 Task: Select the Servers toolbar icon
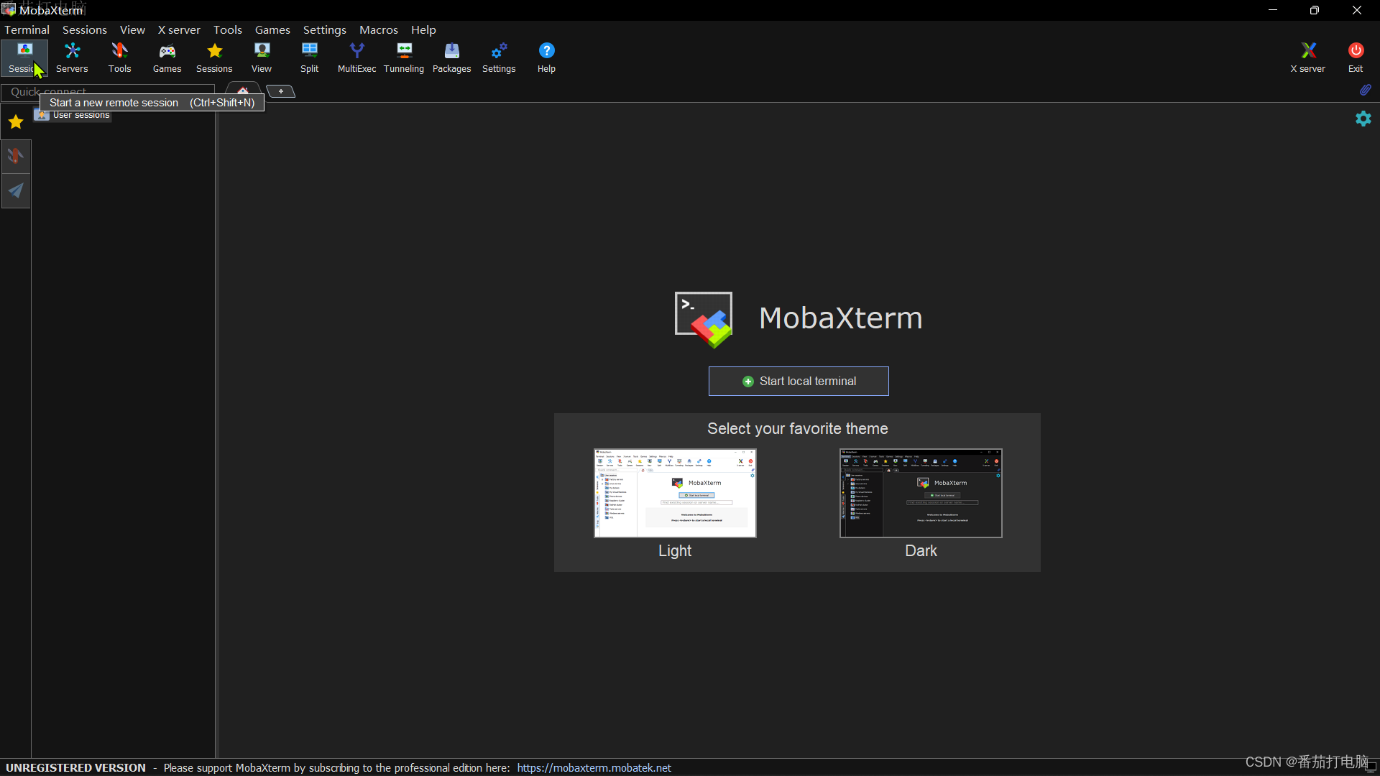(x=71, y=57)
